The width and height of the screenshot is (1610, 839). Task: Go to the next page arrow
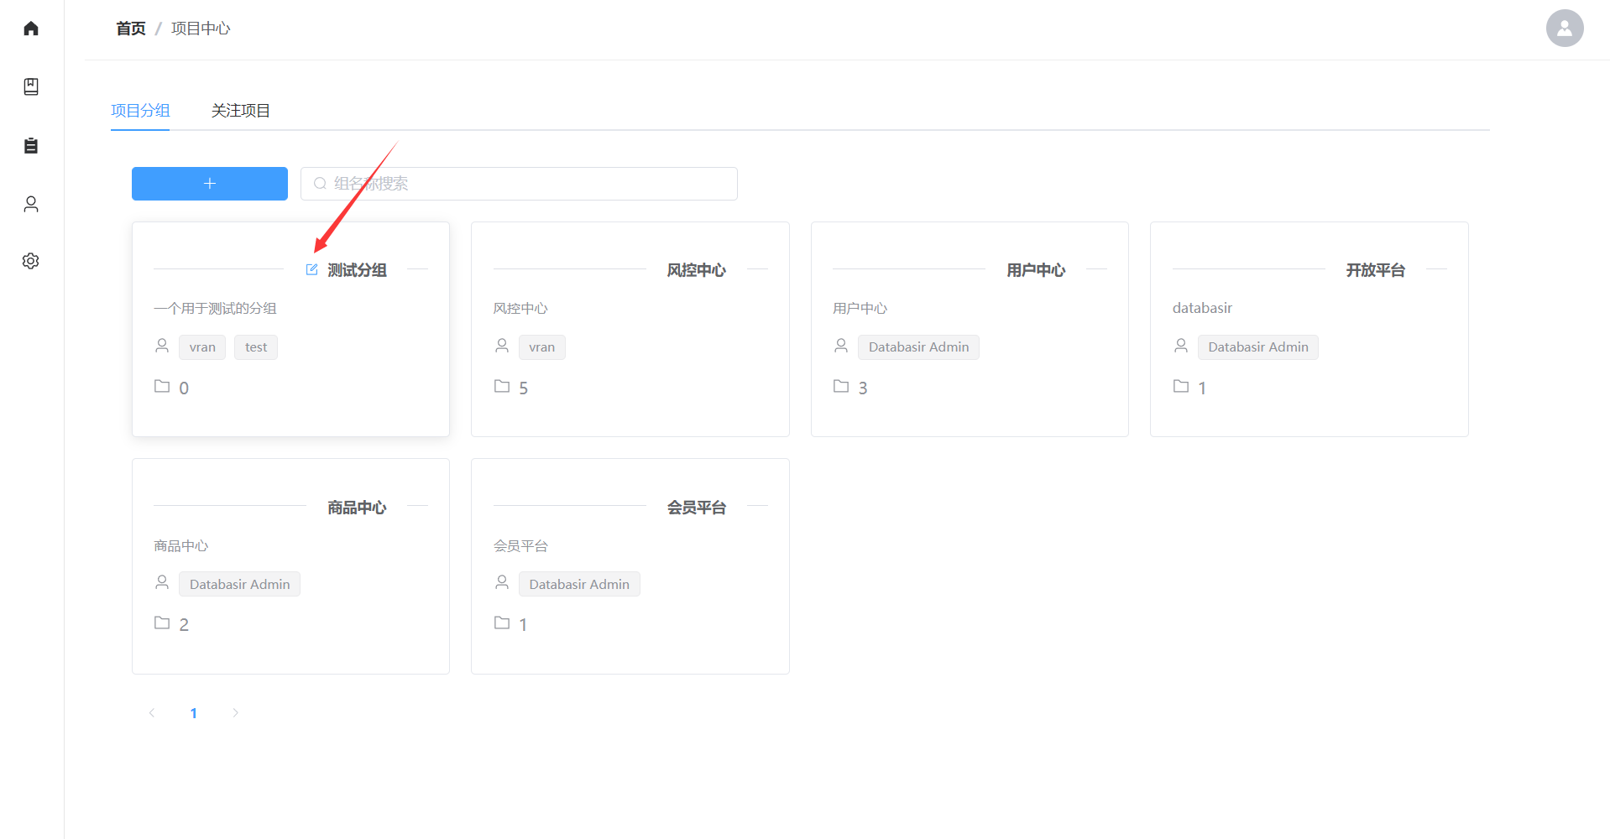coord(235,712)
